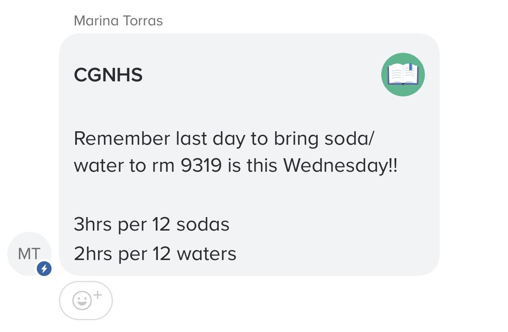Click the word "Remember" in the message

pos(121,139)
